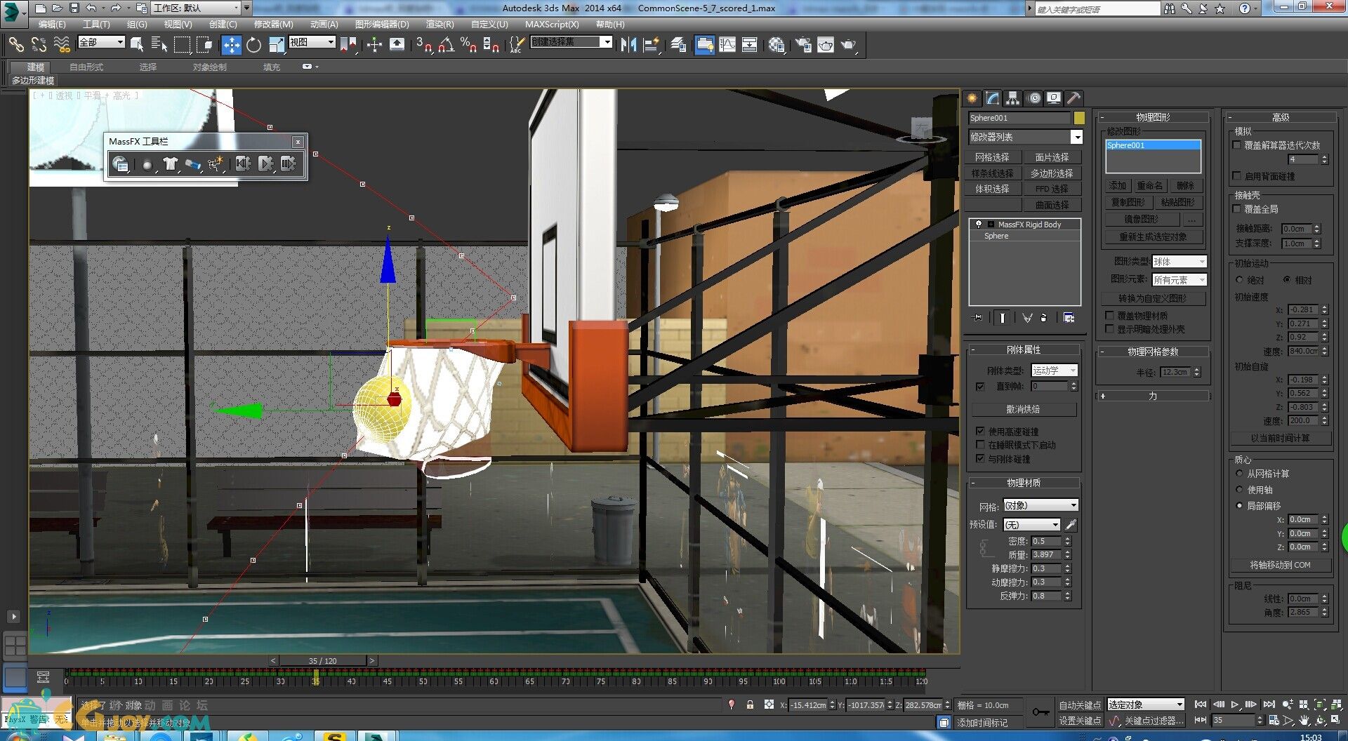Screen dimensions: 1348x741
Task: Toggle the selection lock padlock icon
Action: coord(750,705)
